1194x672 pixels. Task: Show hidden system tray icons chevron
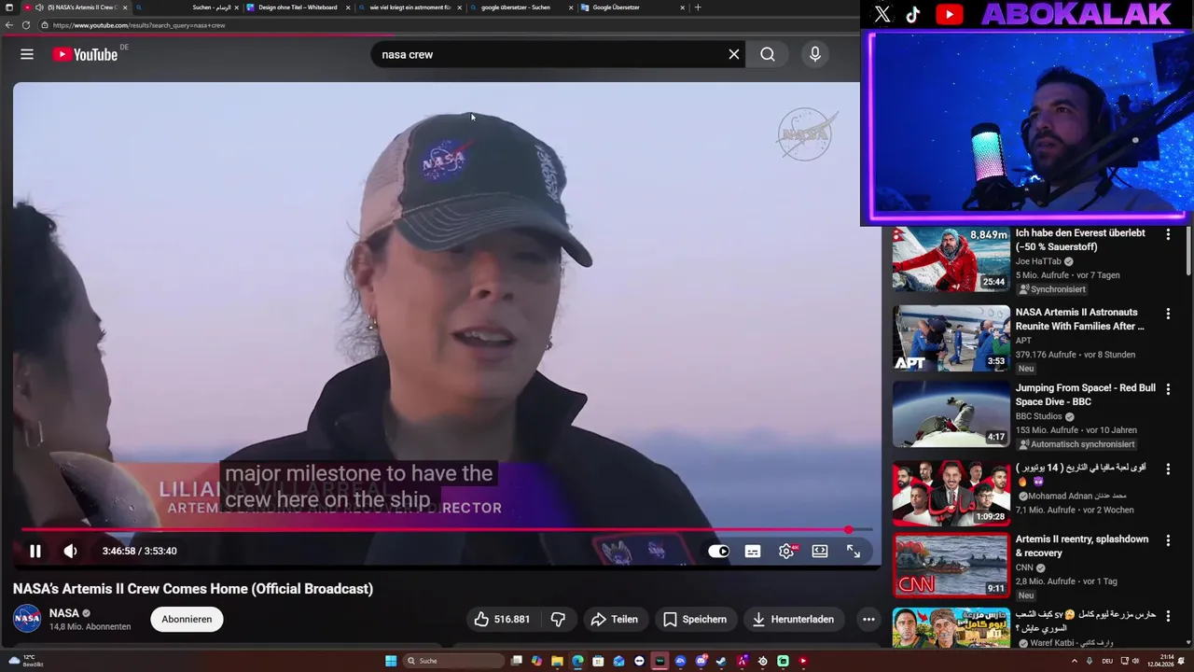click(1075, 661)
